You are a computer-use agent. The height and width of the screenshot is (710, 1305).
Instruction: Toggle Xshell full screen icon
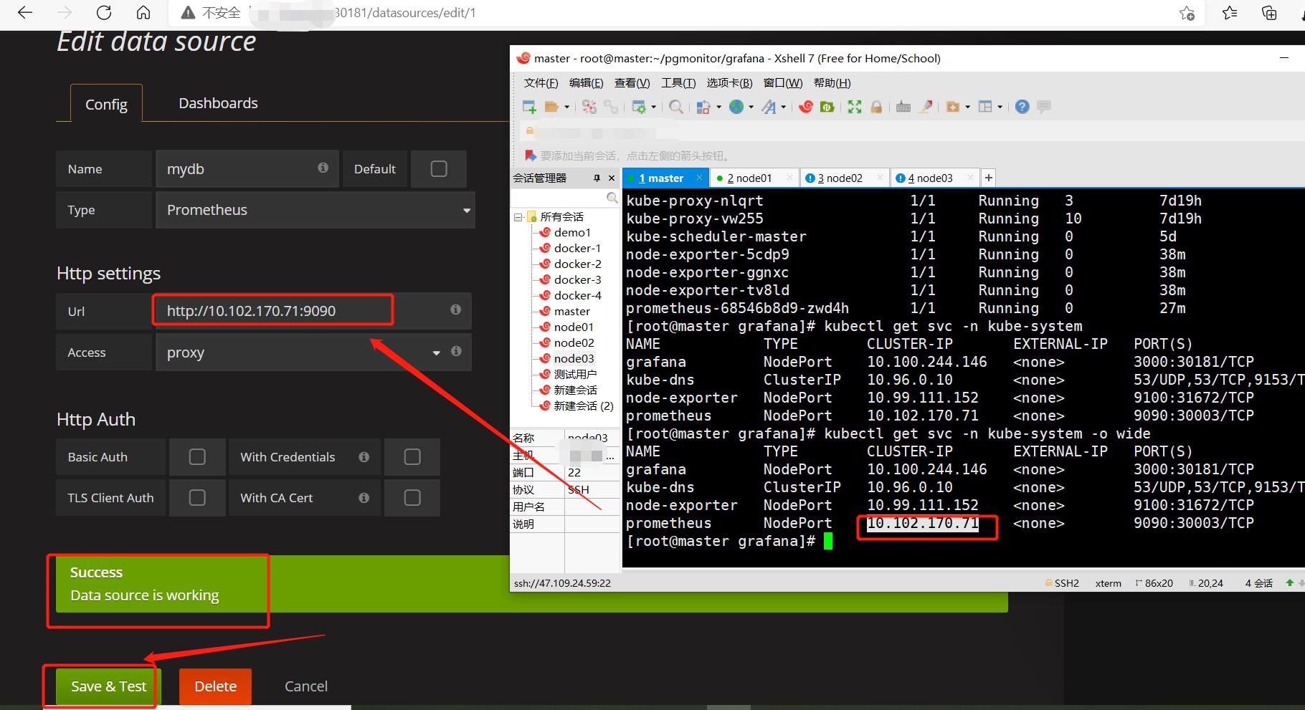click(854, 107)
